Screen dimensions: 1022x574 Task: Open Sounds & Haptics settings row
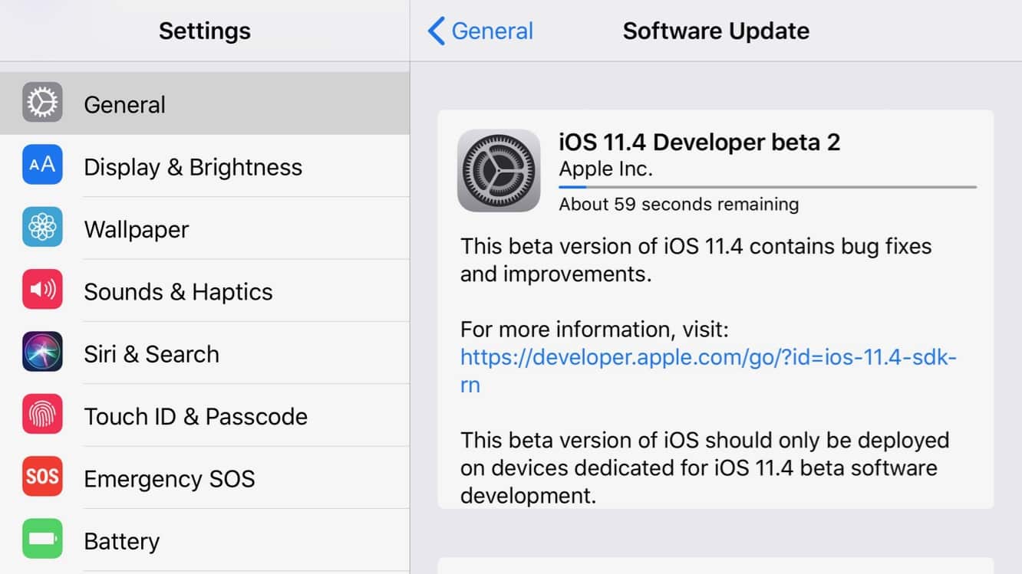(176, 290)
